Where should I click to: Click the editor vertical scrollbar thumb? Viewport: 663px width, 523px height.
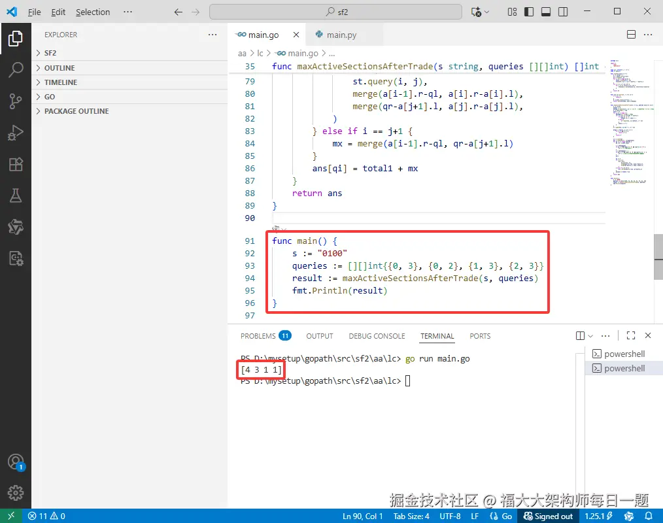click(x=658, y=257)
